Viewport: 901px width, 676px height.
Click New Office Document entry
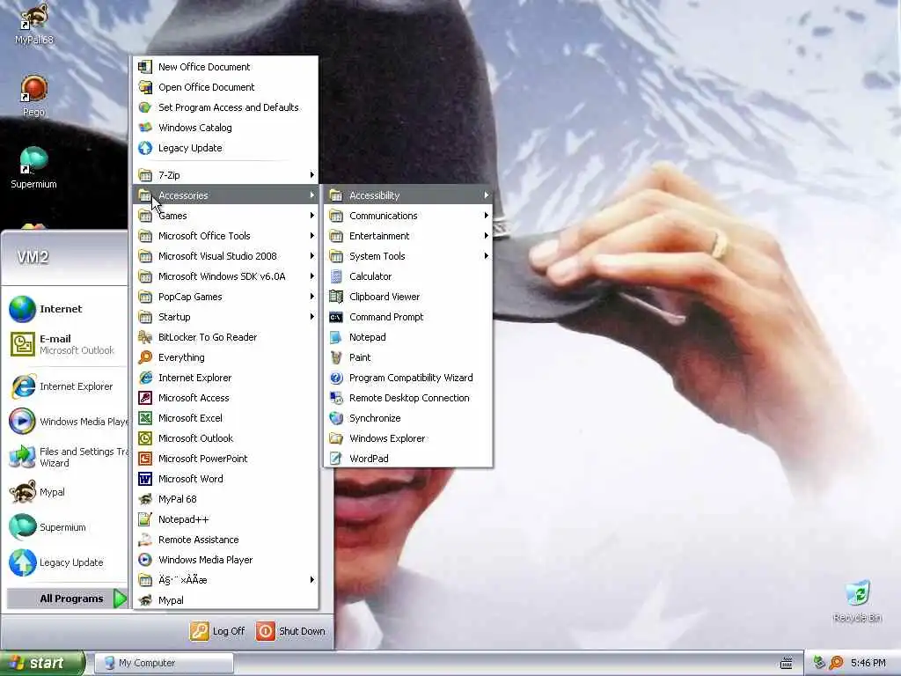click(x=225, y=67)
